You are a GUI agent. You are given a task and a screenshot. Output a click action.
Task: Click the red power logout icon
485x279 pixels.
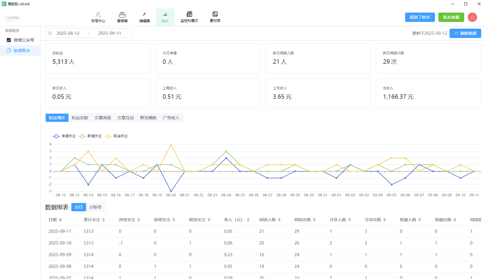tap(472, 17)
